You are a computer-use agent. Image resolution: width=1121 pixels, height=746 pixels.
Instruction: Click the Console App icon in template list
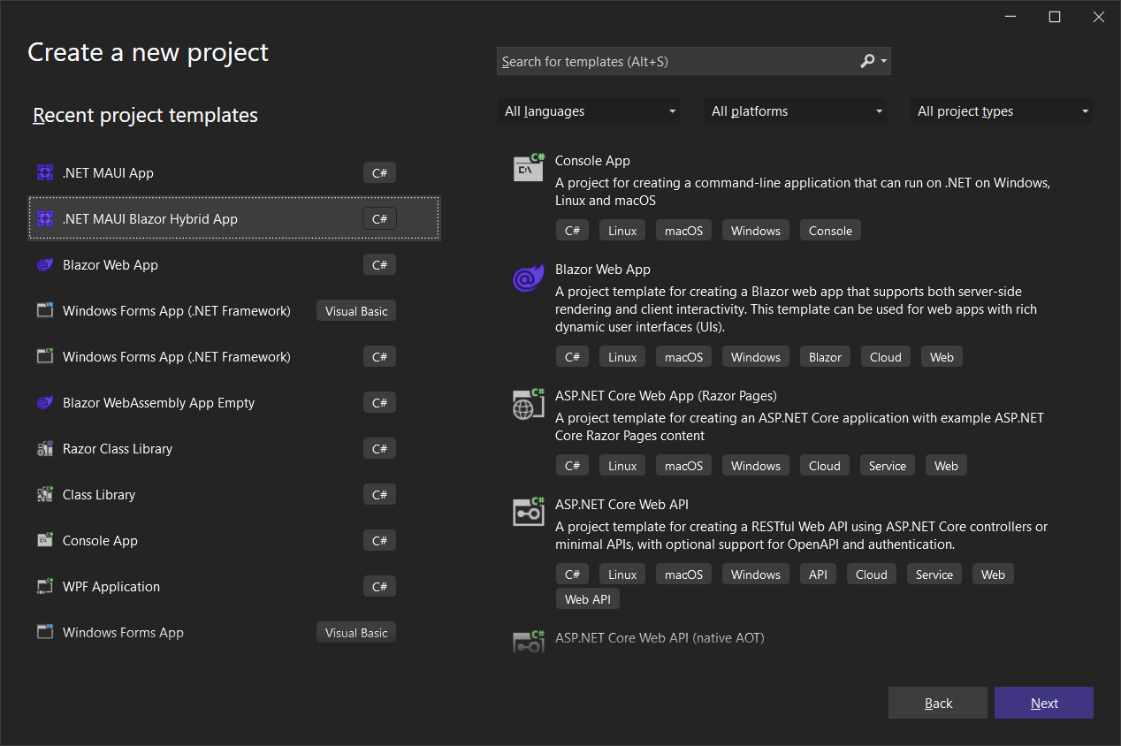pos(529,168)
